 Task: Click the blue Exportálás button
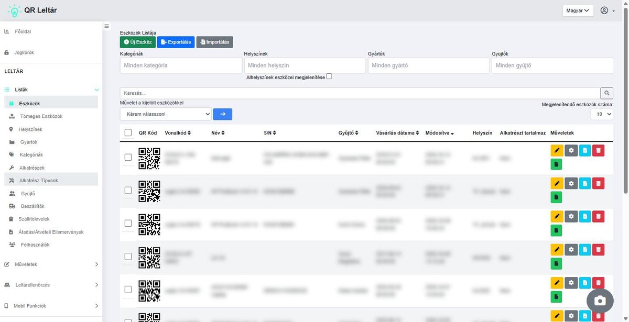pos(176,42)
